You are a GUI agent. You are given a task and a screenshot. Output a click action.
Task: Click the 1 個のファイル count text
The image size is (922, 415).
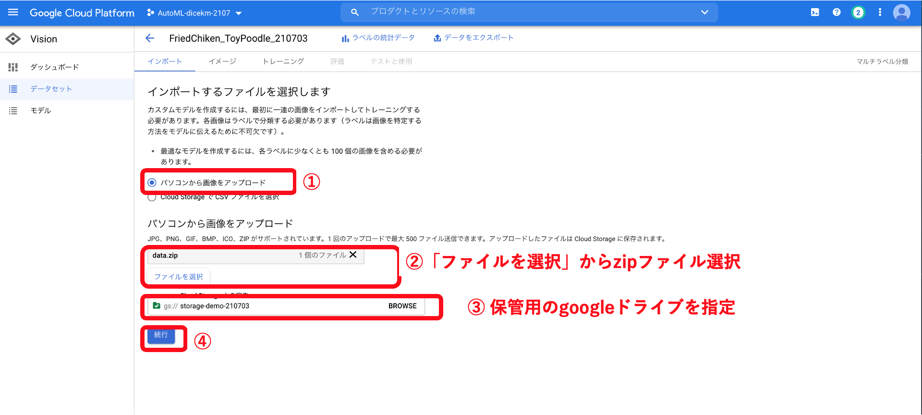(x=322, y=255)
